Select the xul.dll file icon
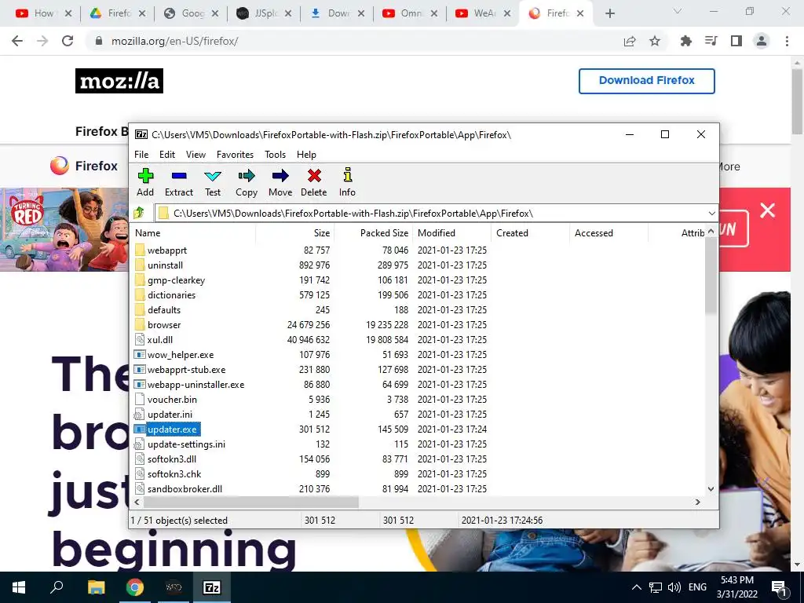Image resolution: width=804 pixels, height=603 pixels. [x=140, y=339]
